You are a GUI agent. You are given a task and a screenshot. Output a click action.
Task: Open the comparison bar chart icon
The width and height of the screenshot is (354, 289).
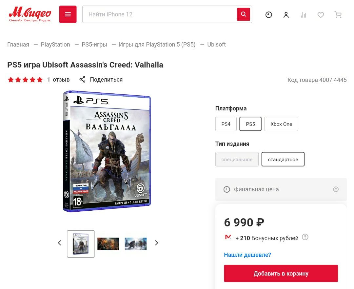tap(304, 15)
